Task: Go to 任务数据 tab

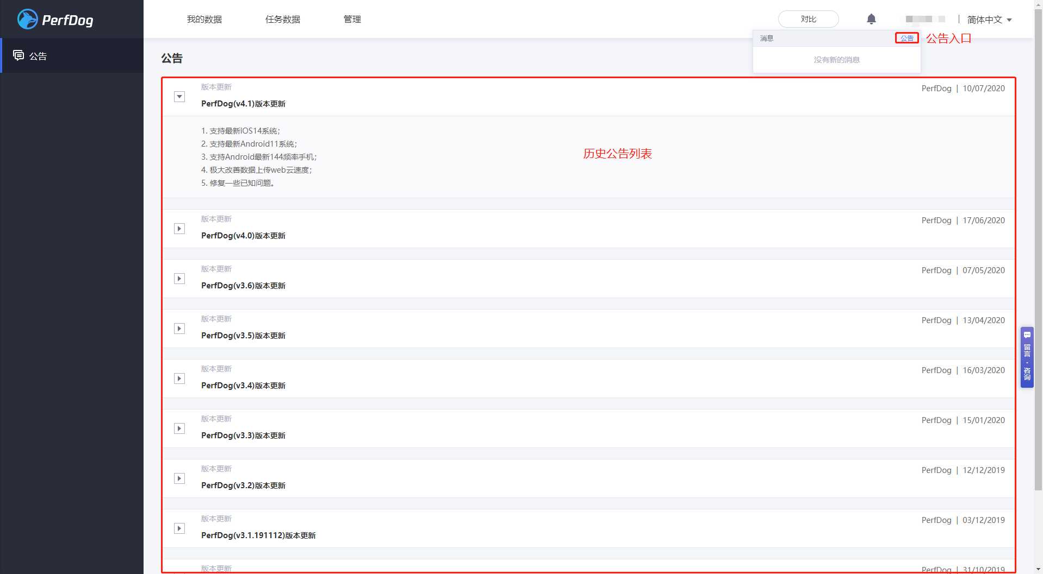Action: coord(283,19)
